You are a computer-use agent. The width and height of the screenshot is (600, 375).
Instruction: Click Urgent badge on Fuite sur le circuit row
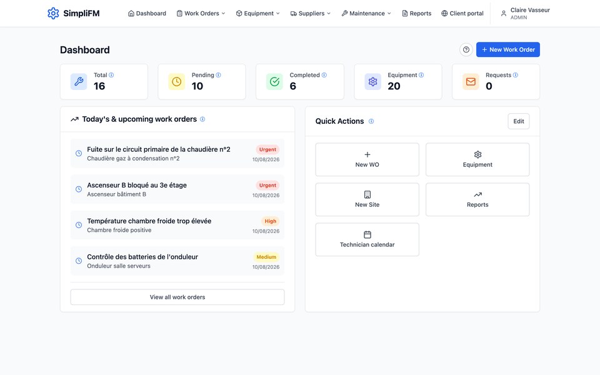pos(267,149)
